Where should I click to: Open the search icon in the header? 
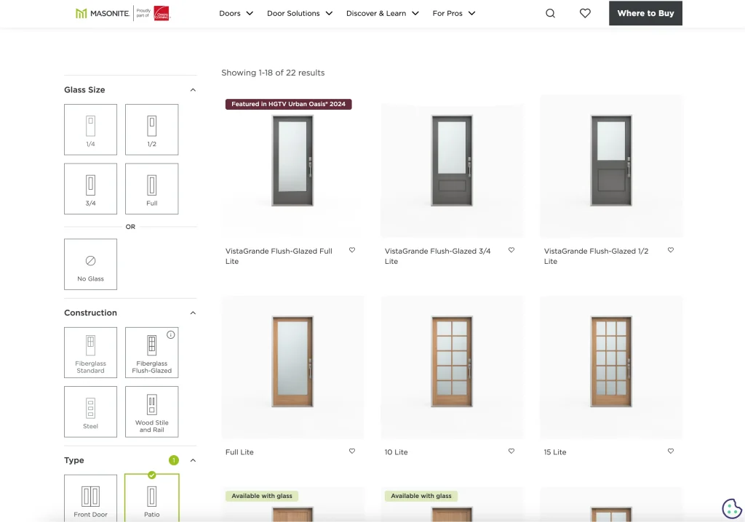point(550,13)
